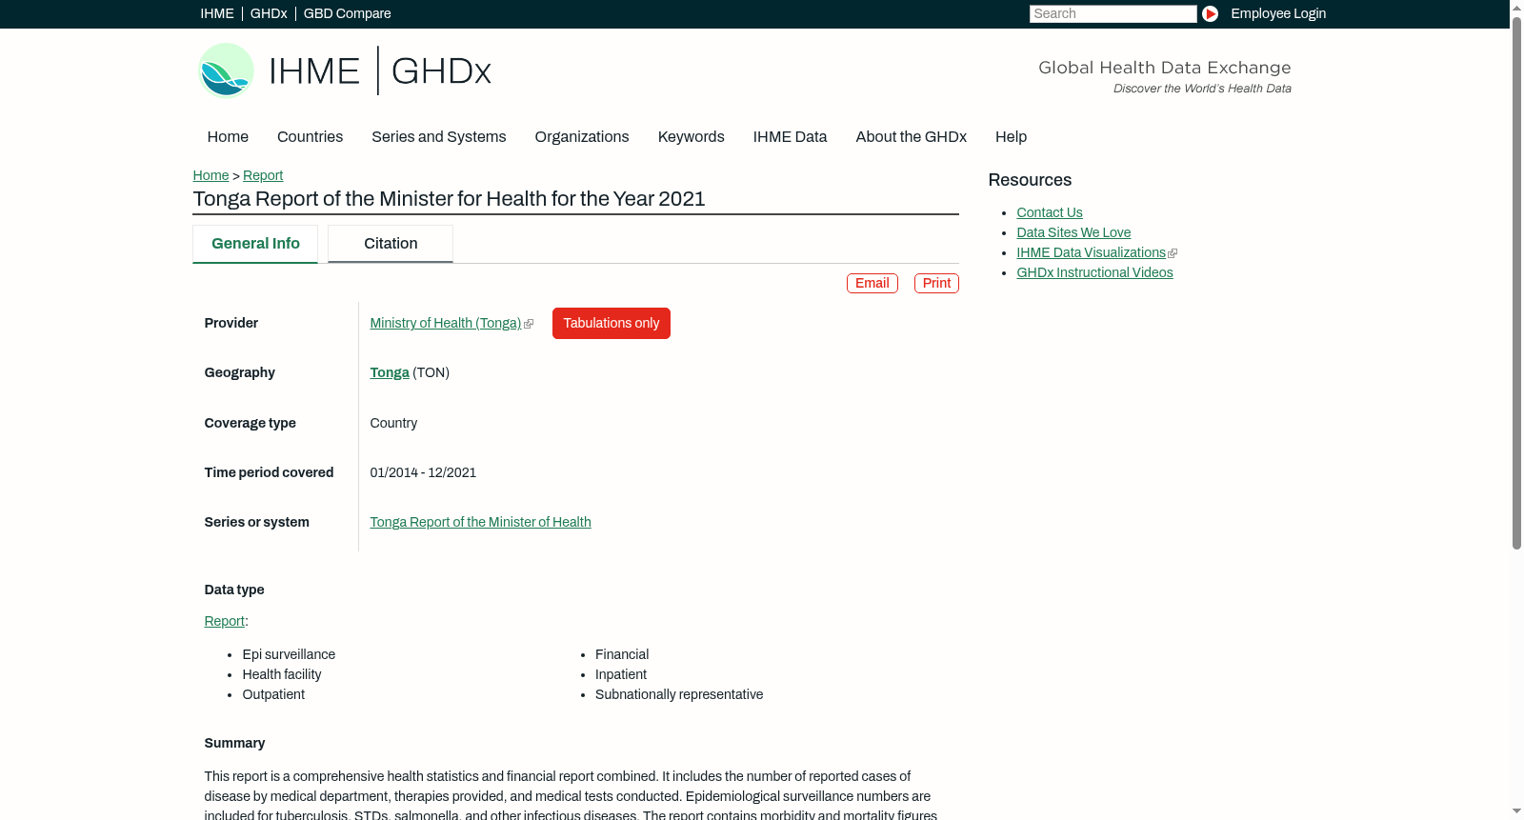Click the IHME link in top bar

pos(217,14)
